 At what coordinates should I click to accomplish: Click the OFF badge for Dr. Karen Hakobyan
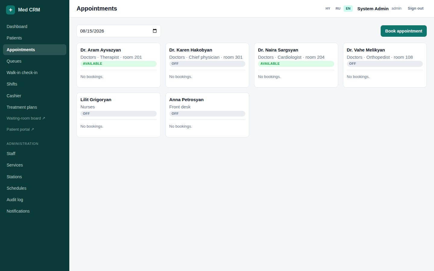pyautogui.click(x=207, y=64)
